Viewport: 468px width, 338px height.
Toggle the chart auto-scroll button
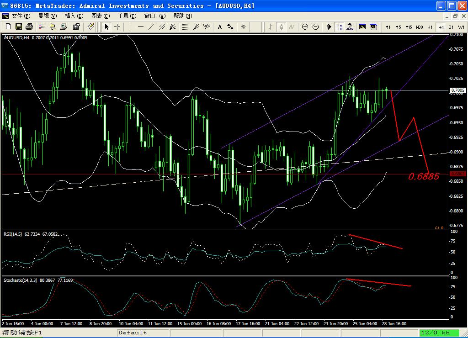(x=329, y=27)
